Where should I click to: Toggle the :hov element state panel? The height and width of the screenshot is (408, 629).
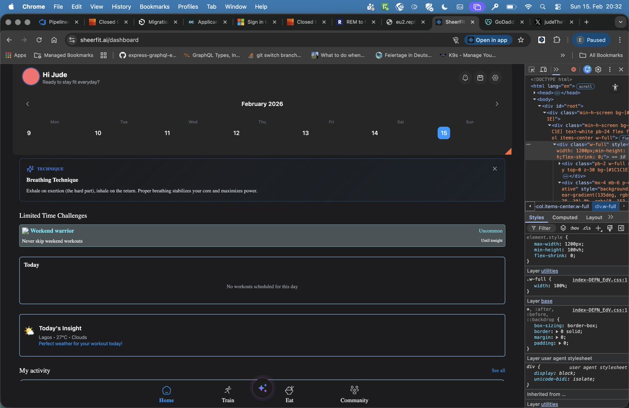pyautogui.click(x=574, y=228)
